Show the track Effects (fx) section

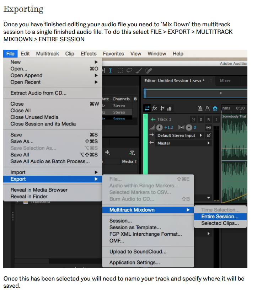pyautogui.click(x=155, y=108)
